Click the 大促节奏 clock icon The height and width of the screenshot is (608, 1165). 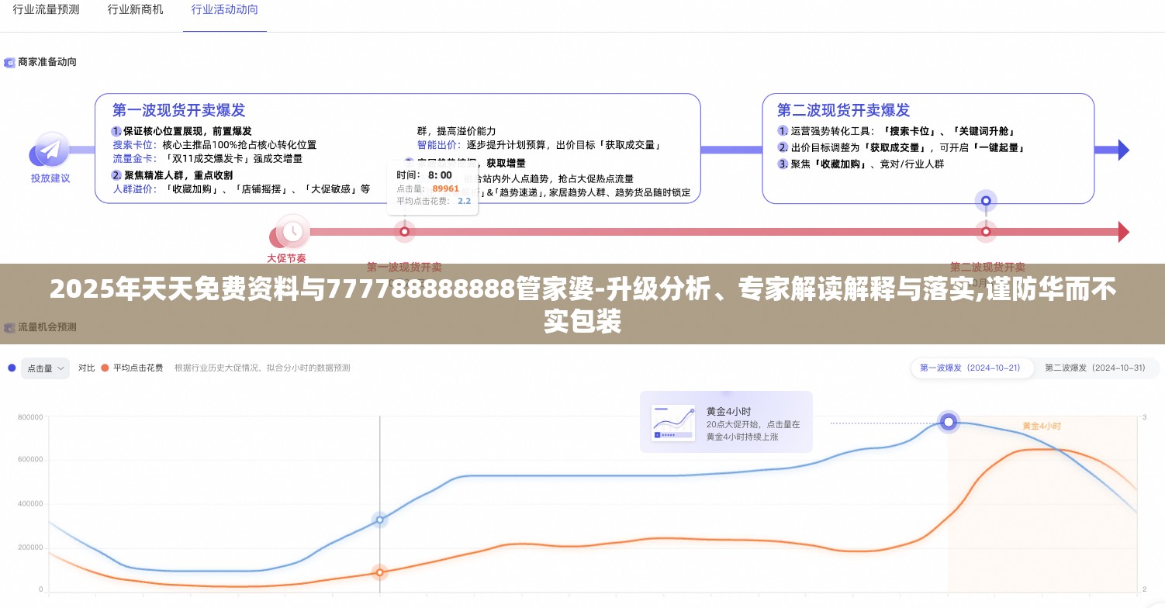(292, 231)
